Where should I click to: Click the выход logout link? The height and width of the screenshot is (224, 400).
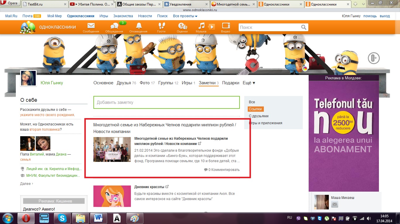point(385,16)
